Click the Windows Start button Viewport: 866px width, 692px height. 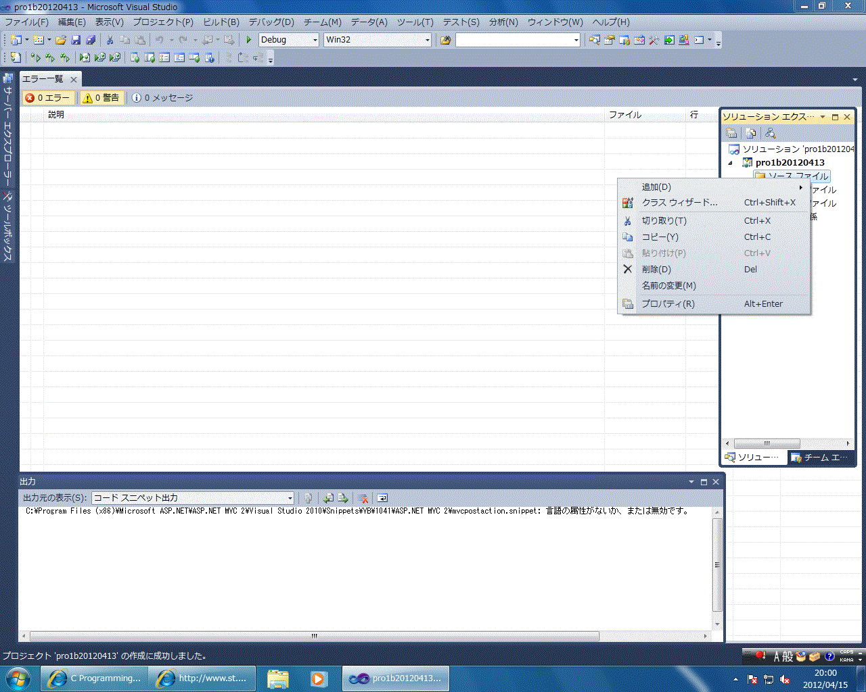(x=18, y=678)
